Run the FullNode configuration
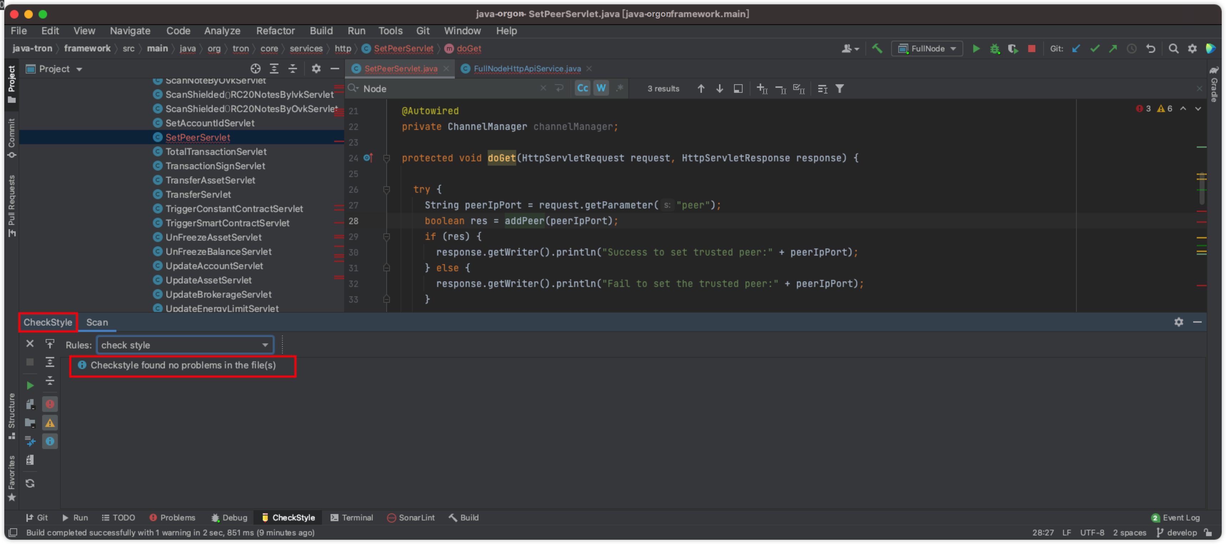 (976, 49)
